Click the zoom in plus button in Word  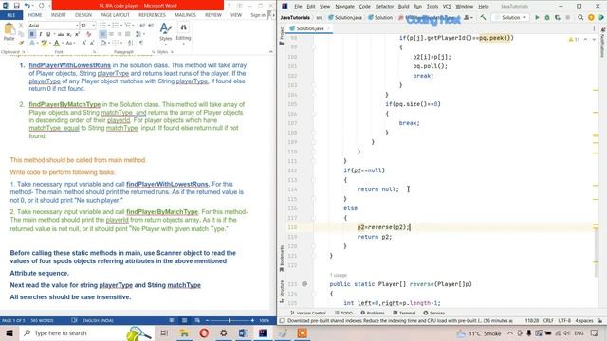tap(252, 320)
